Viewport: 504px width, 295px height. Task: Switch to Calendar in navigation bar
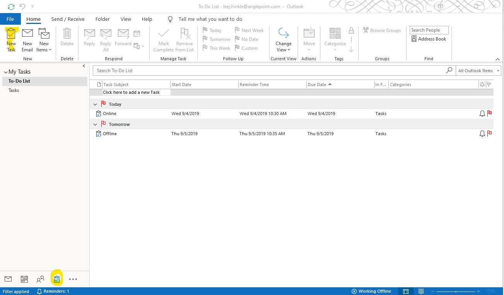(x=24, y=279)
